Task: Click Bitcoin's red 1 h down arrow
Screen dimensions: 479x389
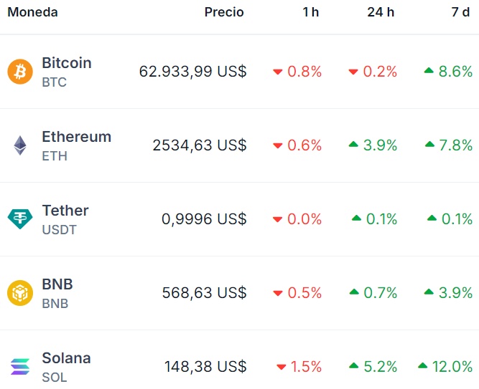Action: (278, 72)
